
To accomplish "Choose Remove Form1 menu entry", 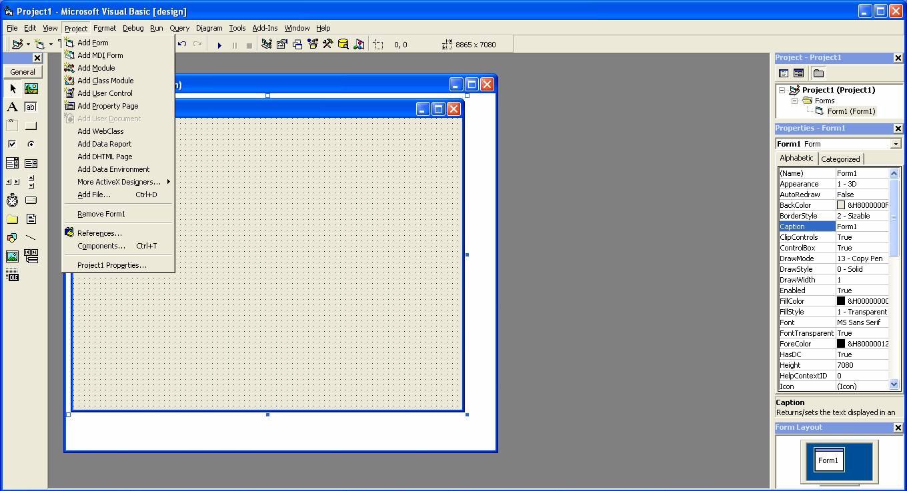I will point(118,214).
